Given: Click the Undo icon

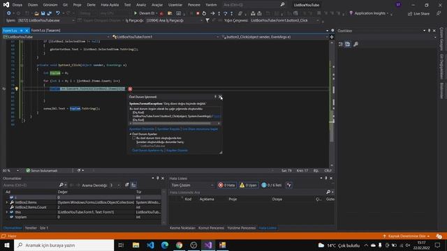Looking at the screenshot, I should coord(58,13).
